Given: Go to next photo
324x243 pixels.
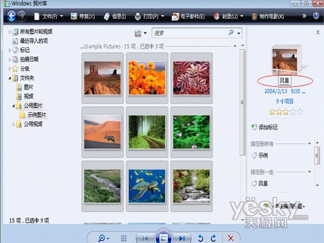Looking at the screenshot, I should click(x=181, y=238).
